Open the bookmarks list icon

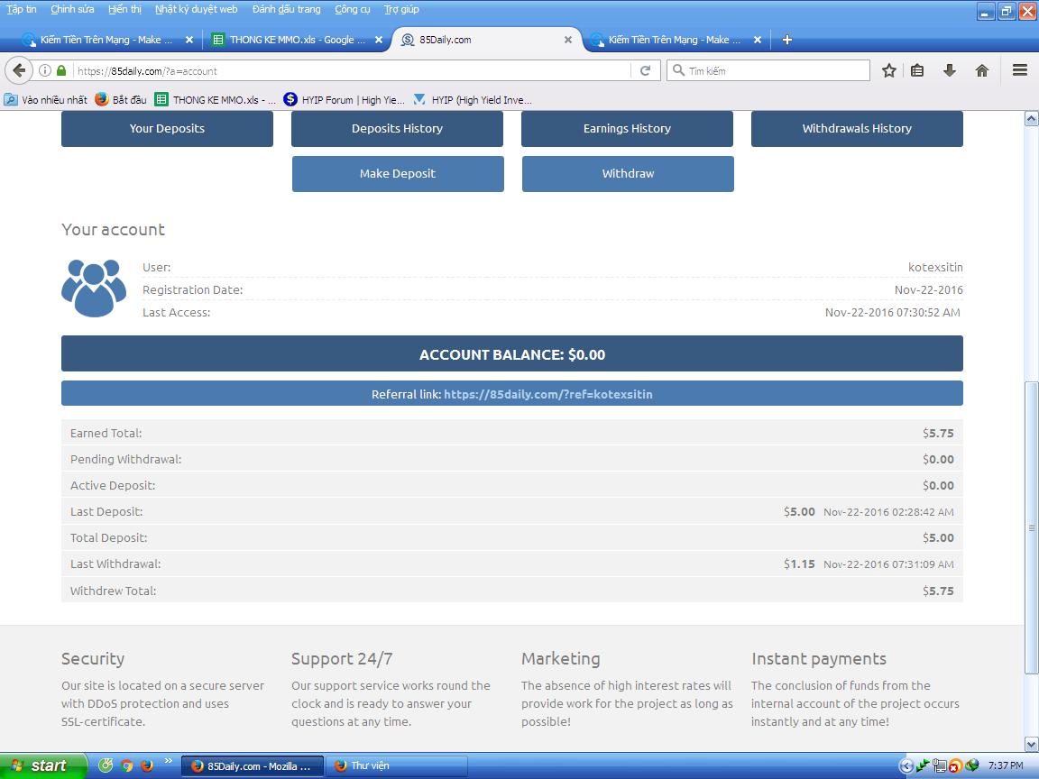(x=918, y=70)
